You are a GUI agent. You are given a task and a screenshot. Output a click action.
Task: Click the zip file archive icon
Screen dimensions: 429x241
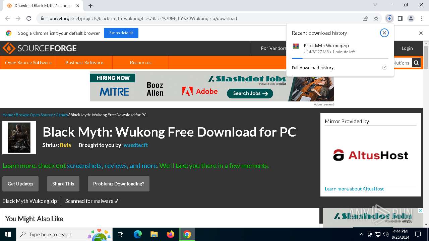click(296, 46)
